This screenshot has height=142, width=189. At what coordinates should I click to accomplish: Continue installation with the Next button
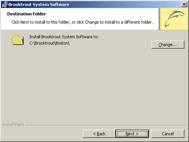click(x=132, y=134)
